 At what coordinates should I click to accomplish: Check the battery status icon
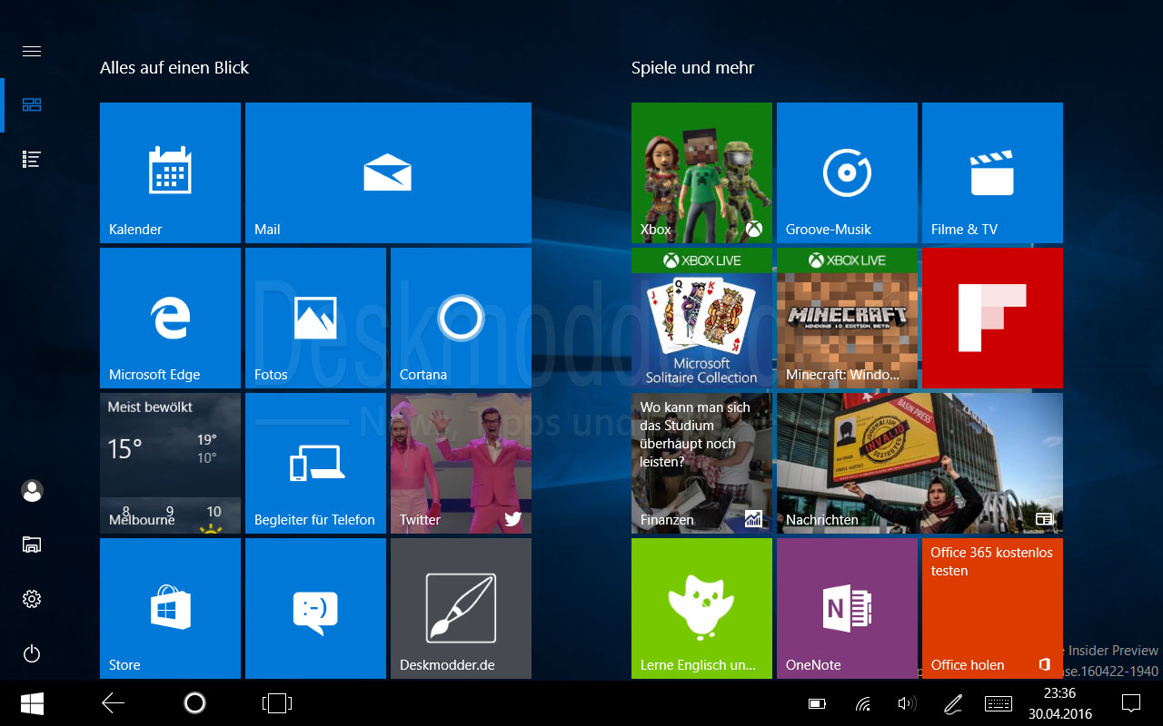point(818,703)
